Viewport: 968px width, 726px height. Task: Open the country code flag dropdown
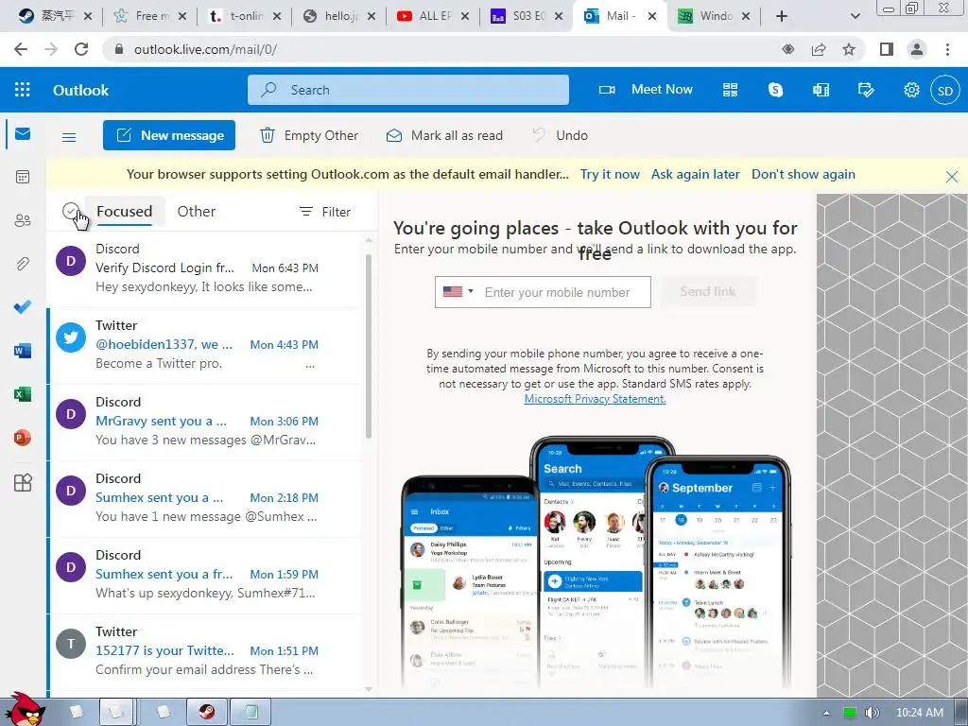[458, 291]
